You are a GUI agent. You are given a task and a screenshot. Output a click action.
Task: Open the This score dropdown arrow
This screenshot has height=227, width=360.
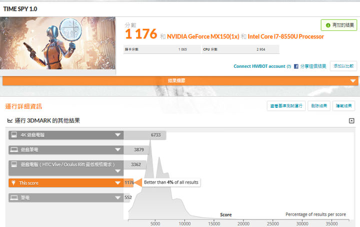117,183
